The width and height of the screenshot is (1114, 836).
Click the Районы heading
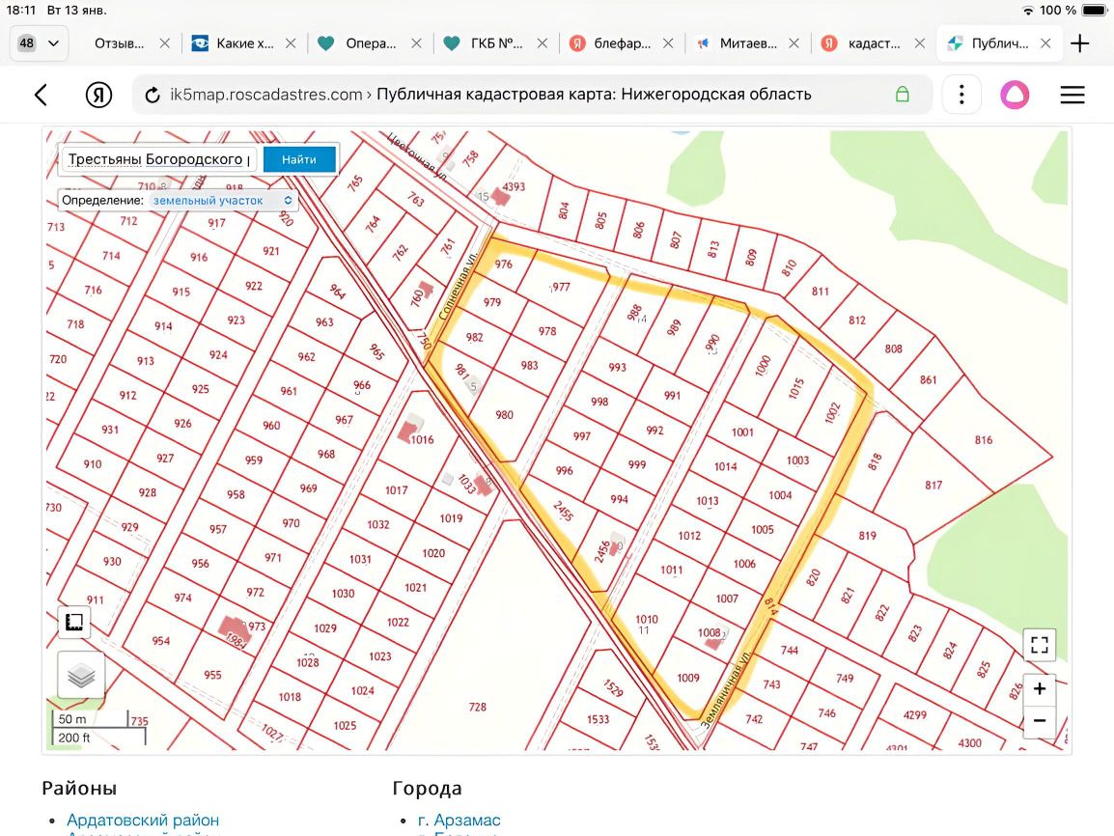[79, 789]
